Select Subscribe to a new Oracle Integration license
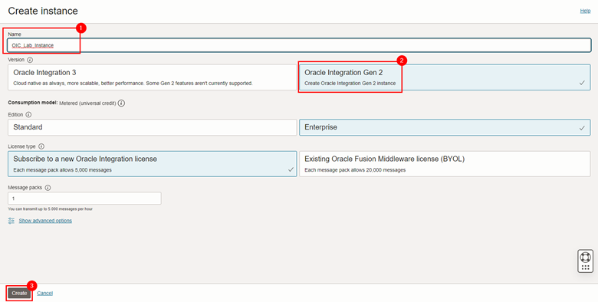This screenshot has height=302, width=598. (x=152, y=163)
